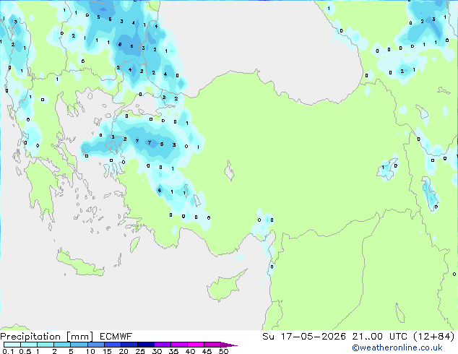The image size is (458, 354).
Task: Click the ECMWF model label
Action: [116, 337]
